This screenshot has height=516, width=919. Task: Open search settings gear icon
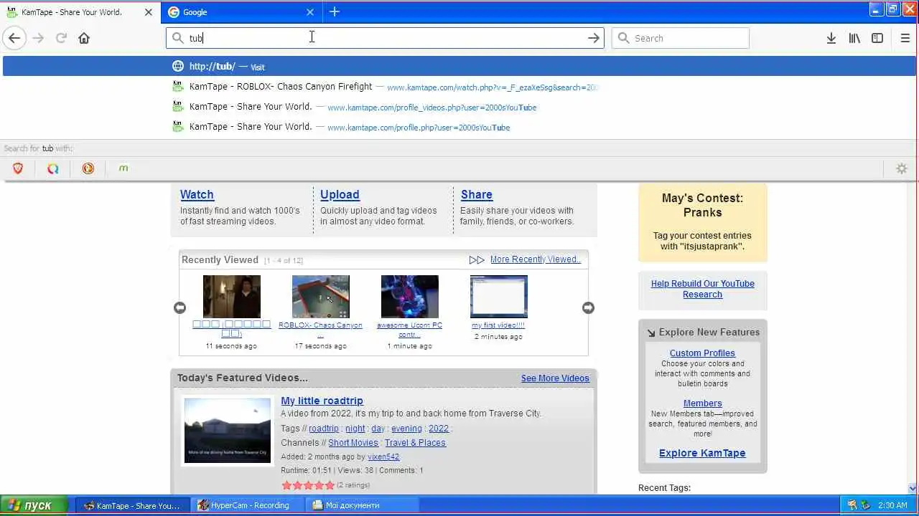click(x=902, y=168)
